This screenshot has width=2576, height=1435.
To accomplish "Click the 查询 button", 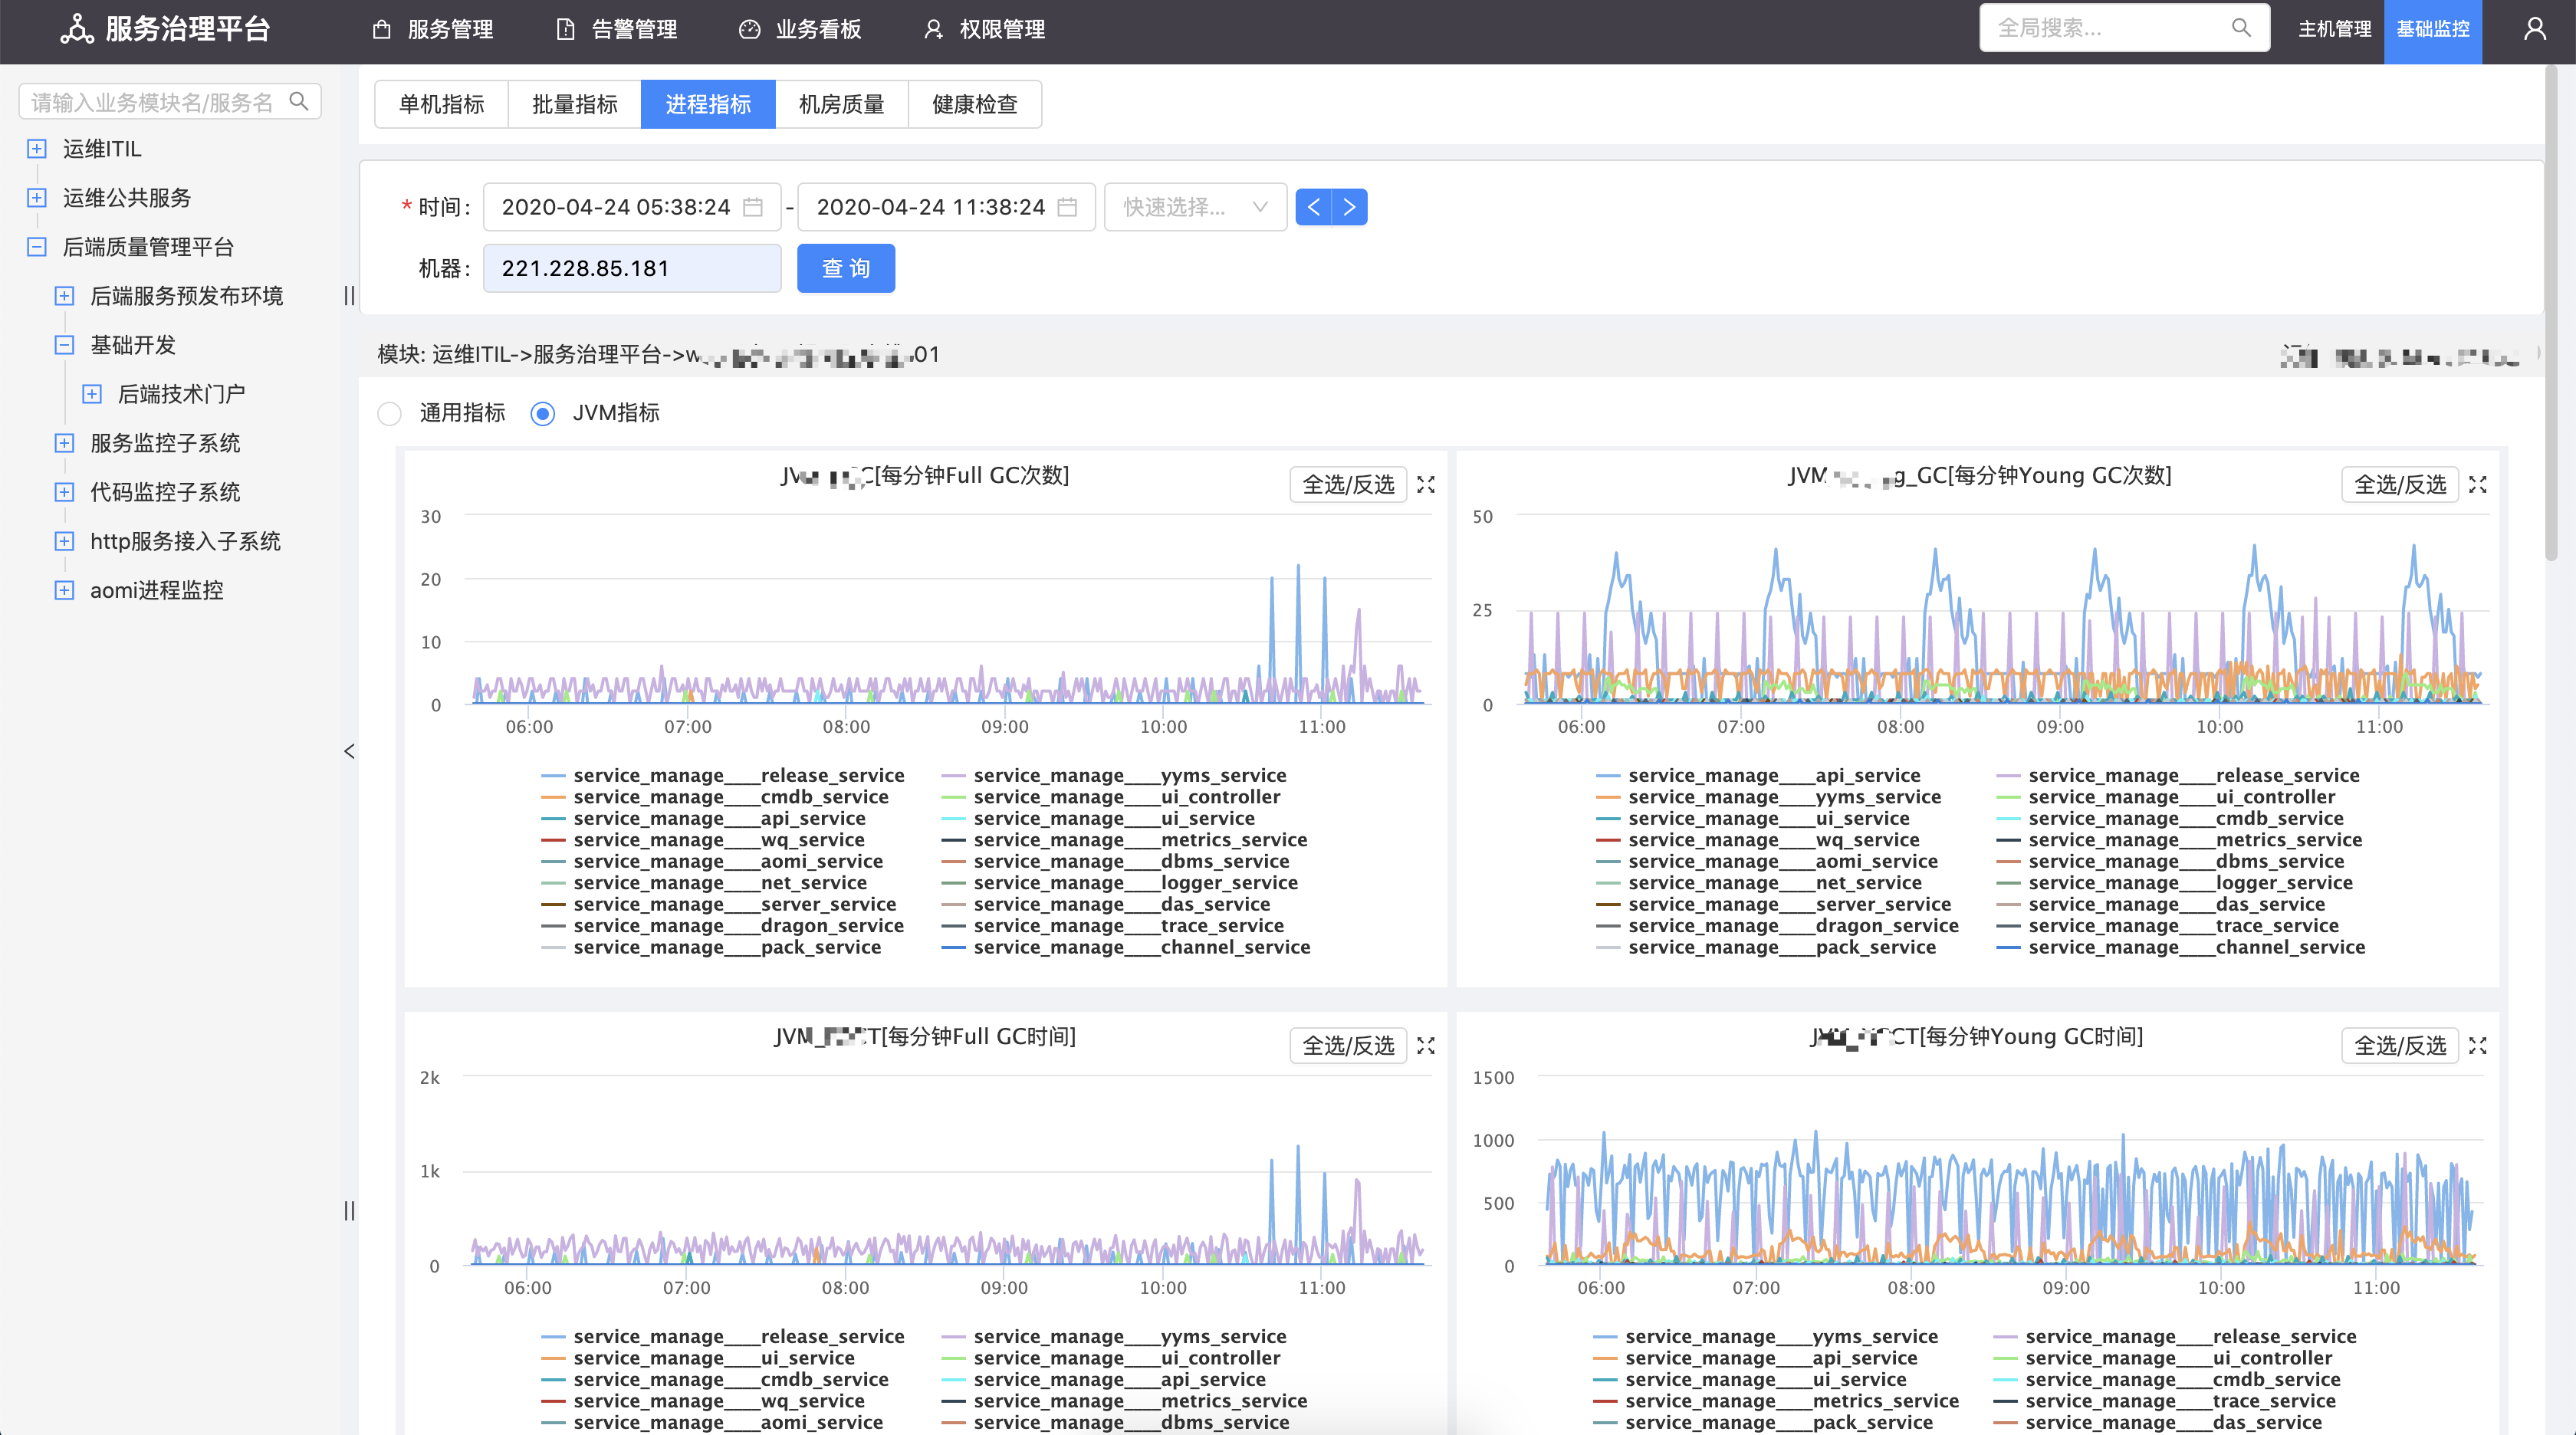I will [x=845, y=268].
